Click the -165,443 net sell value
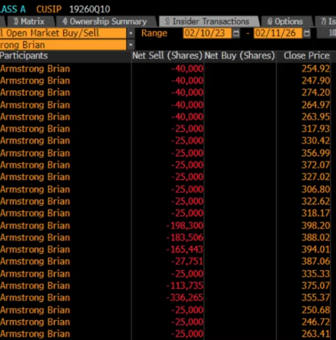336x340 pixels. pos(185,249)
